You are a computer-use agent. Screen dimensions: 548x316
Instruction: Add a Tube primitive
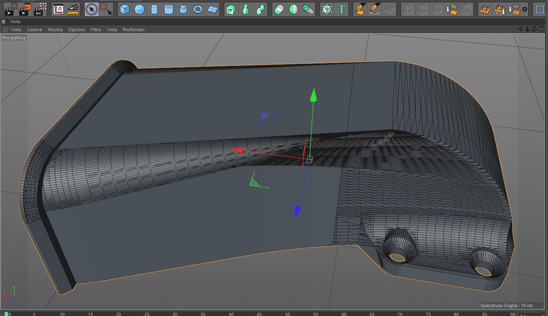point(169,9)
